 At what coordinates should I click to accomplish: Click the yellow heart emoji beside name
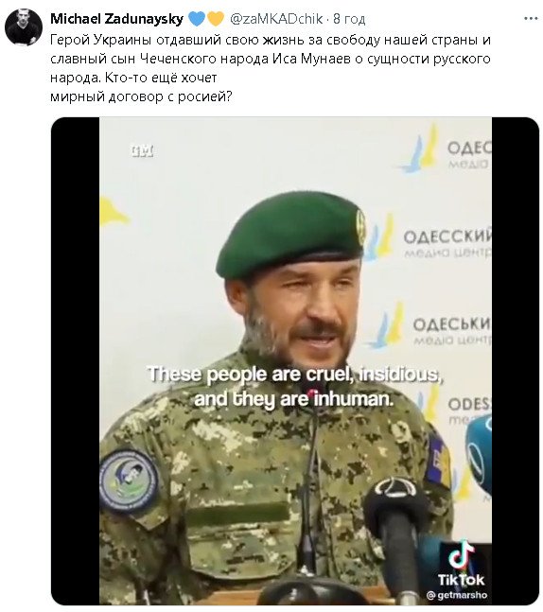[x=215, y=19]
